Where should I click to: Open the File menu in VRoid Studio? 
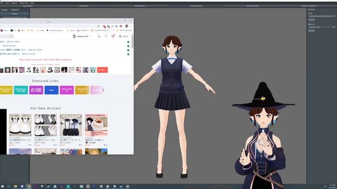click(x=2, y=3)
